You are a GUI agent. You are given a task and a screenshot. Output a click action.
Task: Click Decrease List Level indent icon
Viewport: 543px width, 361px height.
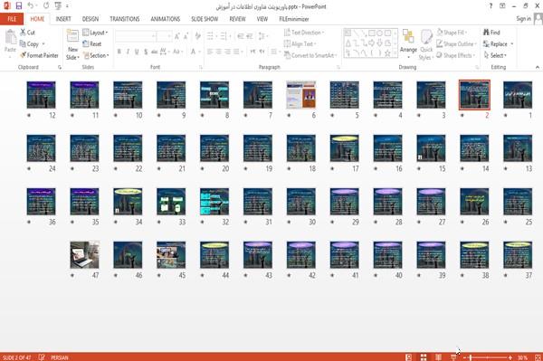[241, 36]
